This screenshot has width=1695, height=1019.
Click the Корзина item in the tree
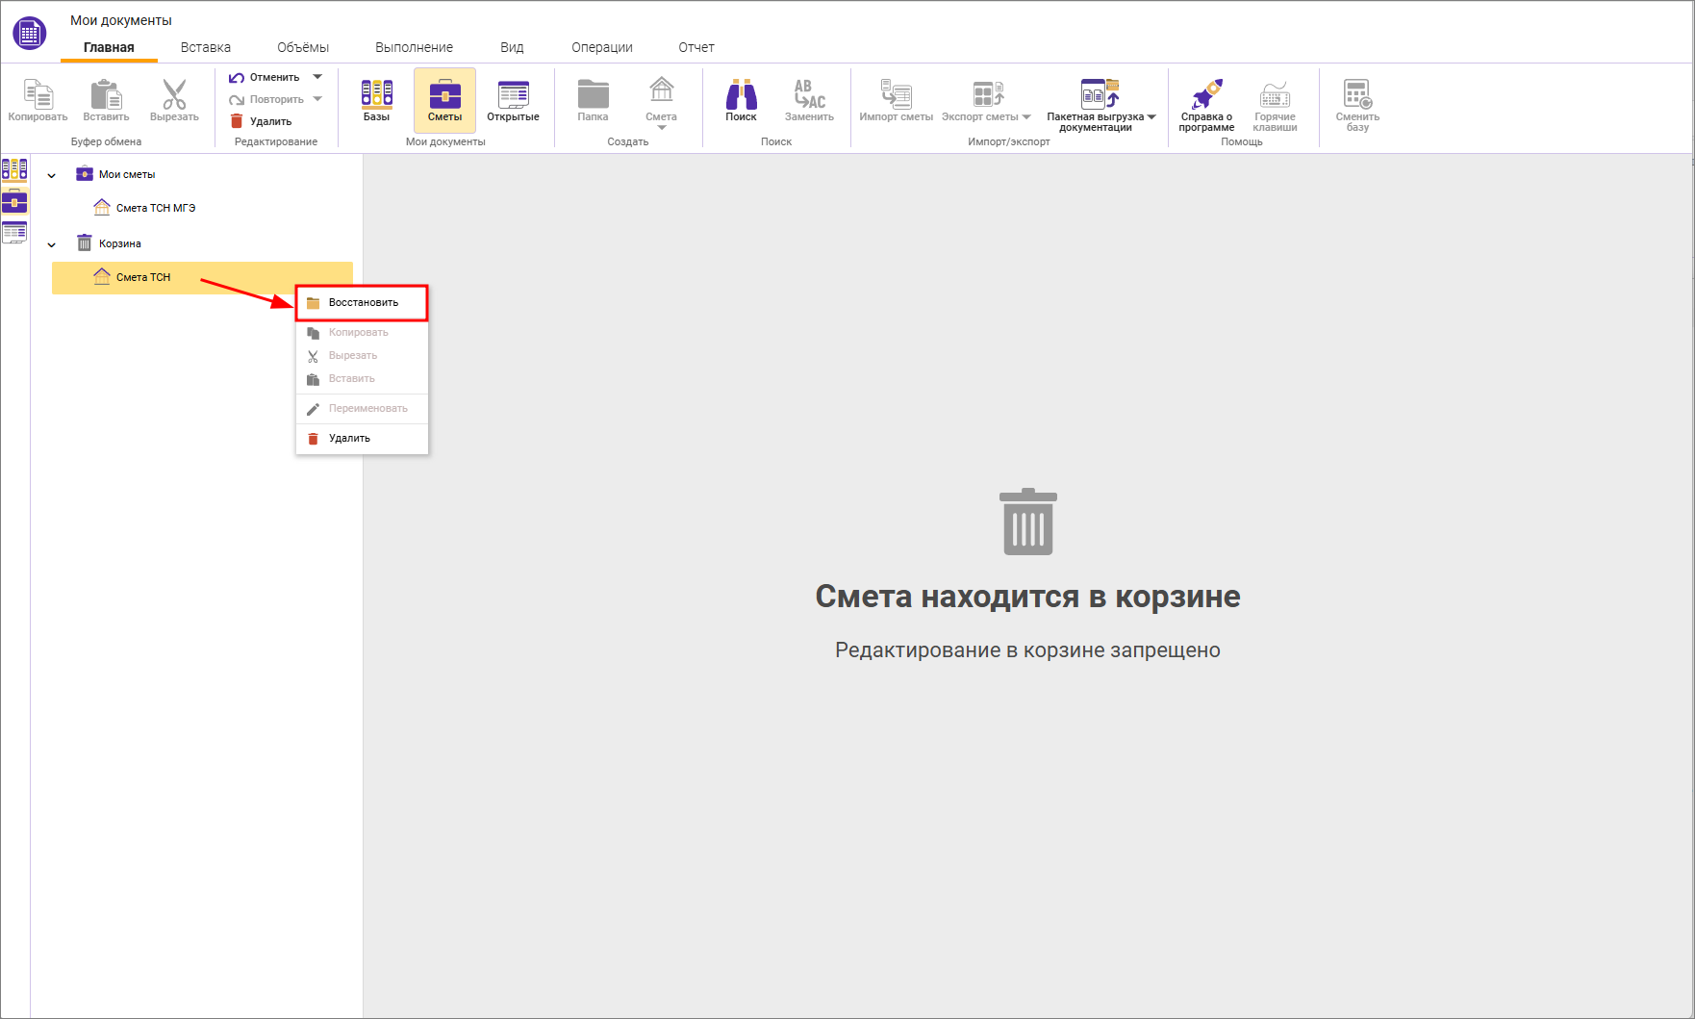tap(119, 243)
